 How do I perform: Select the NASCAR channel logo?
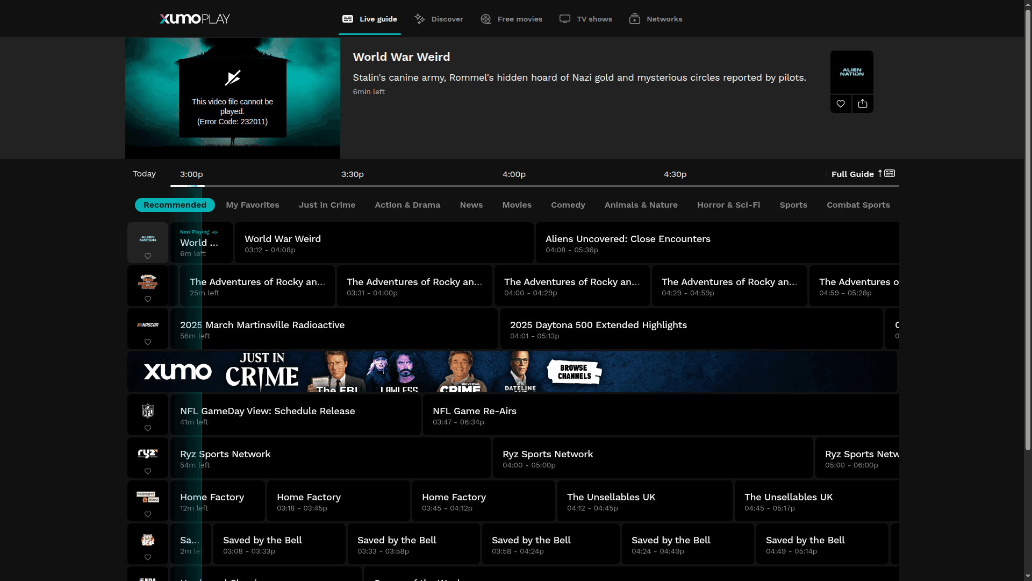tap(148, 325)
